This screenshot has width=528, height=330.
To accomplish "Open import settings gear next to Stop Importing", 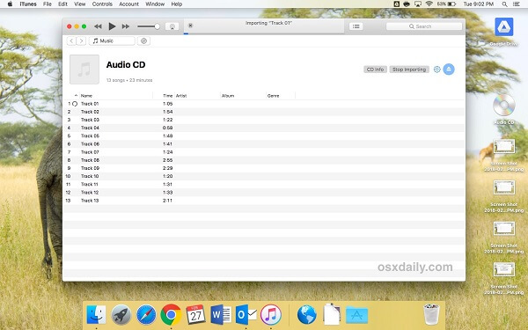I will click(436, 70).
